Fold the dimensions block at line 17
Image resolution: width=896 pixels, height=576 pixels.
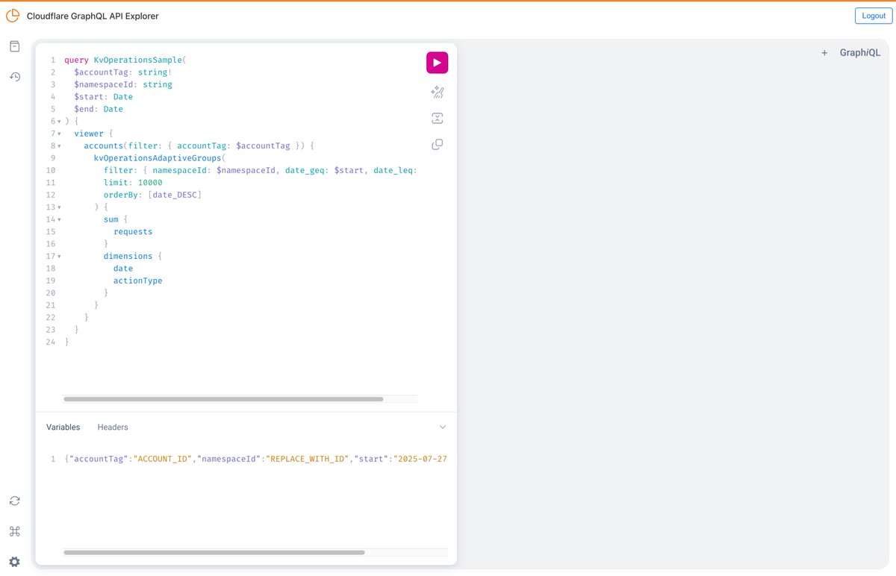pos(59,256)
